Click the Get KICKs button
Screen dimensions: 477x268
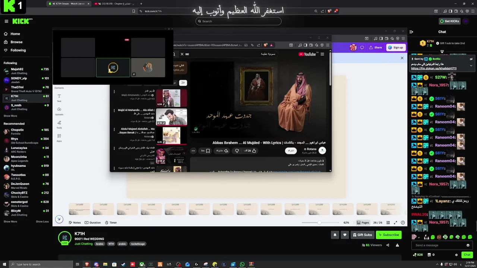tap(449, 21)
